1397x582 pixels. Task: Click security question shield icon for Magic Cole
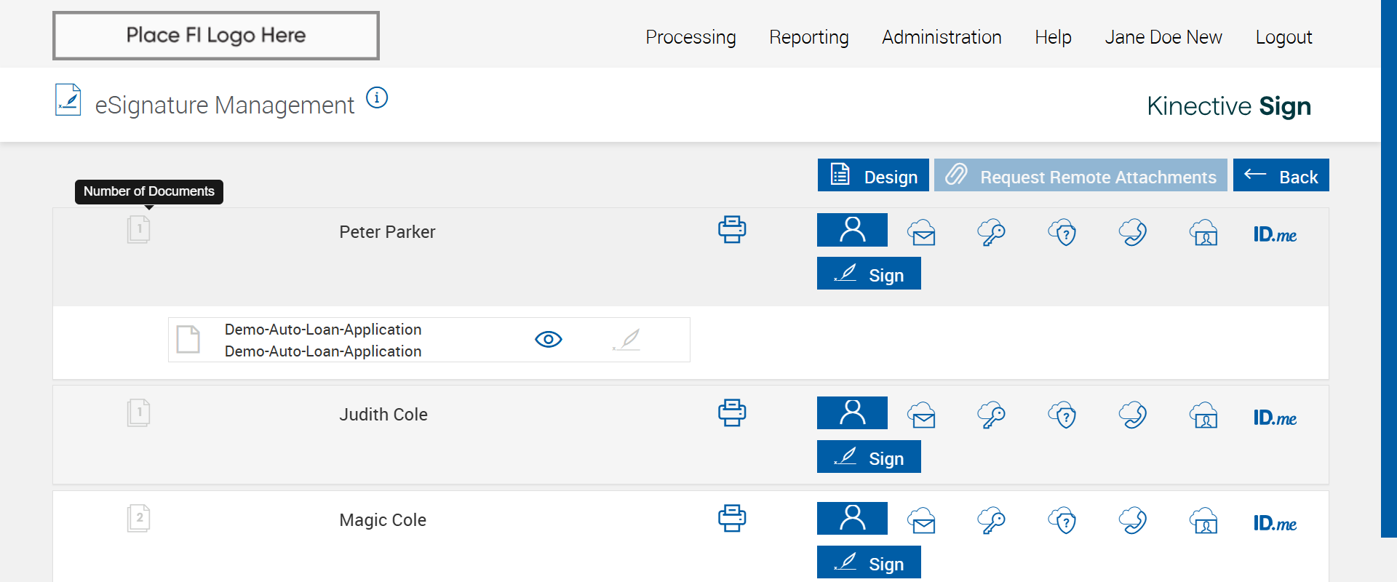point(1062,521)
